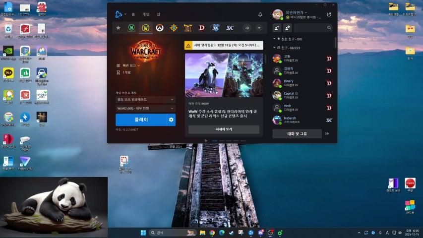Open Battle.net from the taskbar
Image resolution: width=423 pixels, height=238 pixels.
[x=251, y=233]
